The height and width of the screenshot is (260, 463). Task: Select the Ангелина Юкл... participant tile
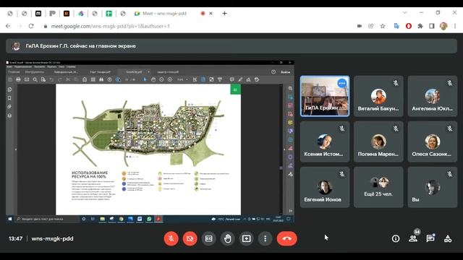click(433, 96)
